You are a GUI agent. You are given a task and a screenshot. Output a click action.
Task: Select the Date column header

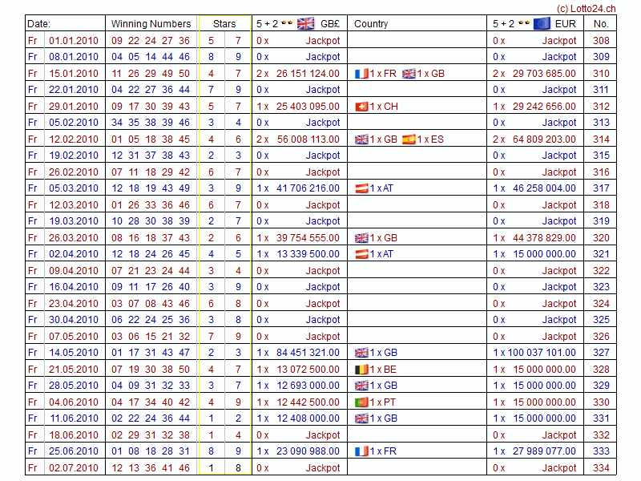tap(38, 24)
